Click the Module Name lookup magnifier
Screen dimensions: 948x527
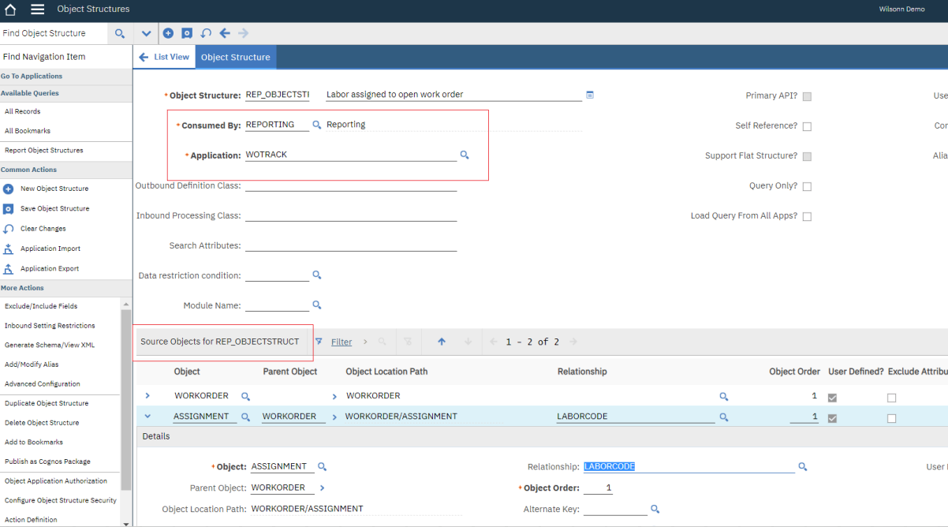point(317,305)
